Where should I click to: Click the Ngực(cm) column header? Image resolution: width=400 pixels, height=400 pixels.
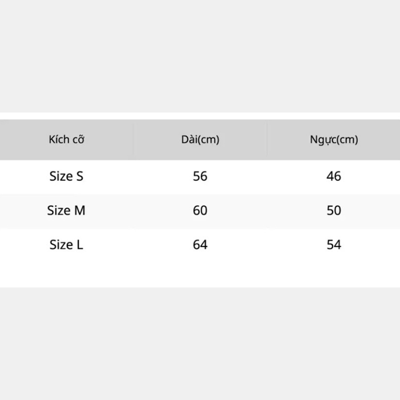tap(334, 139)
